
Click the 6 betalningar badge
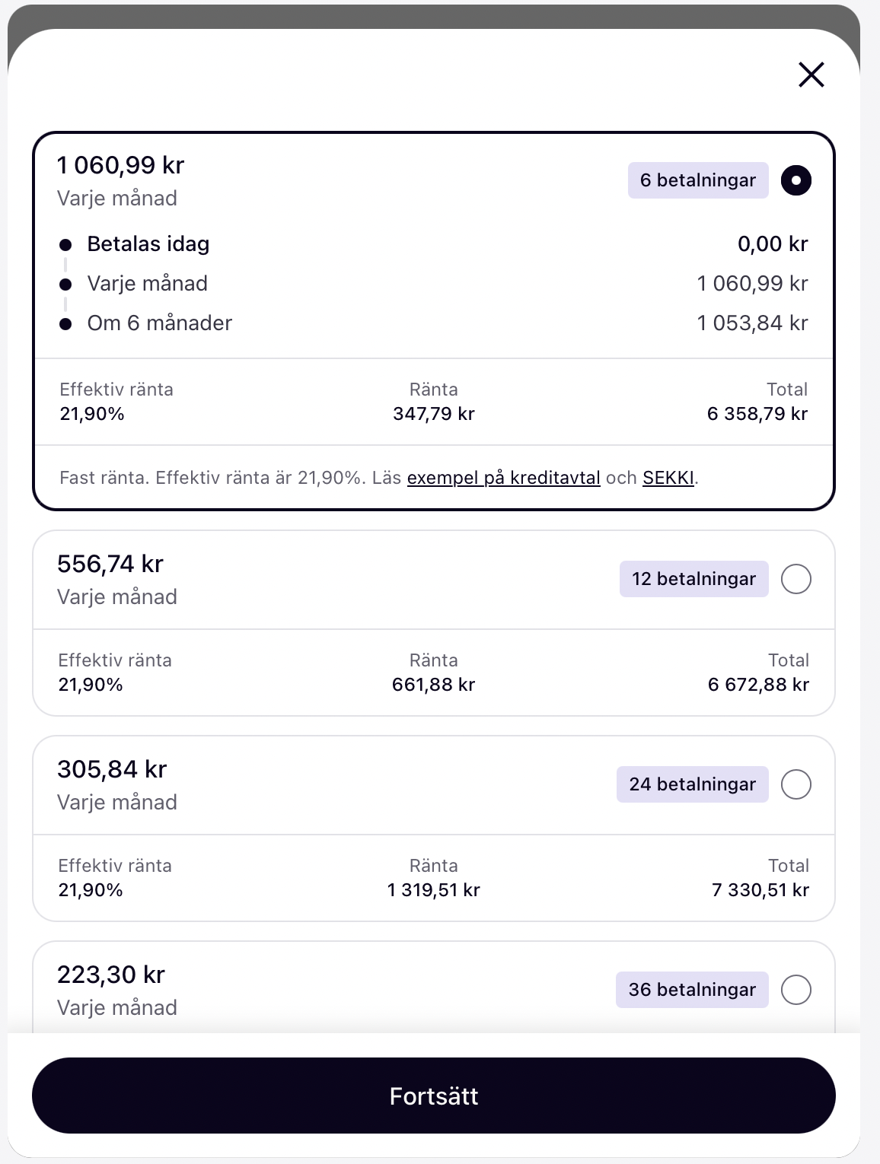(698, 180)
